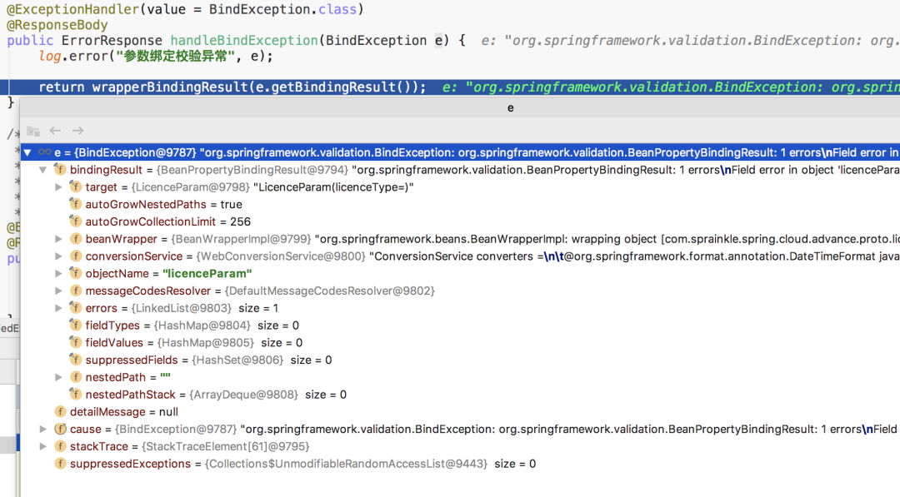
Task: Click the ErrorResponse return type
Action: click(112, 41)
